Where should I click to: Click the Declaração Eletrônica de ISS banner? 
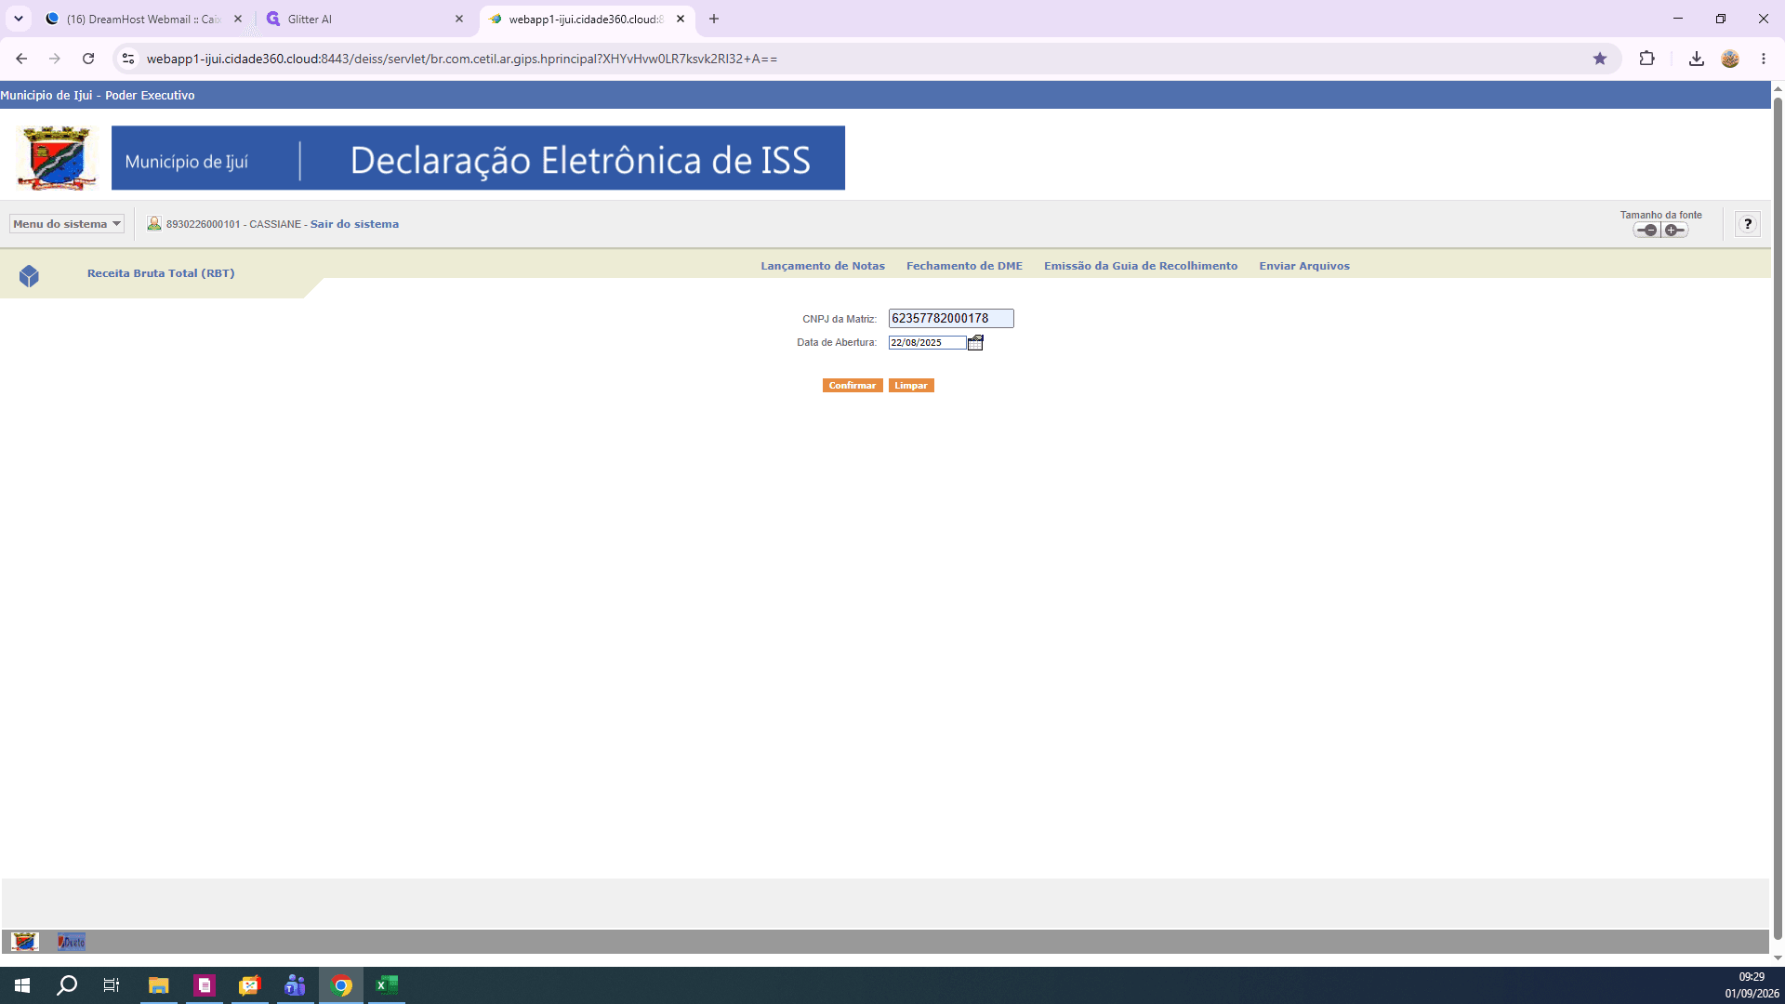[478, 158]
